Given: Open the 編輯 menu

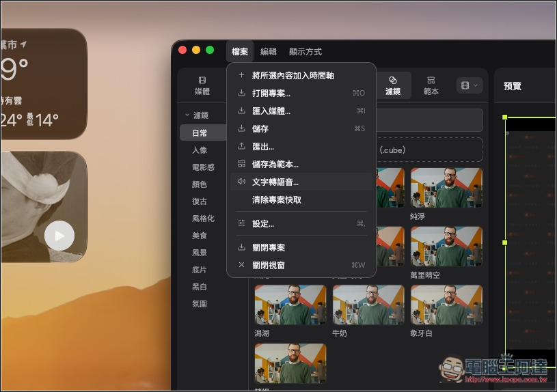Looking at the screenshot, I should (x=268, y=51).
